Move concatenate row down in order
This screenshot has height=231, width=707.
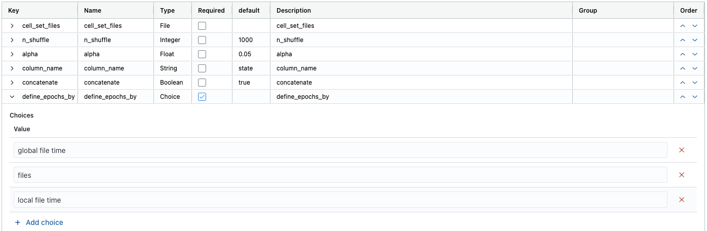[695, 83]
